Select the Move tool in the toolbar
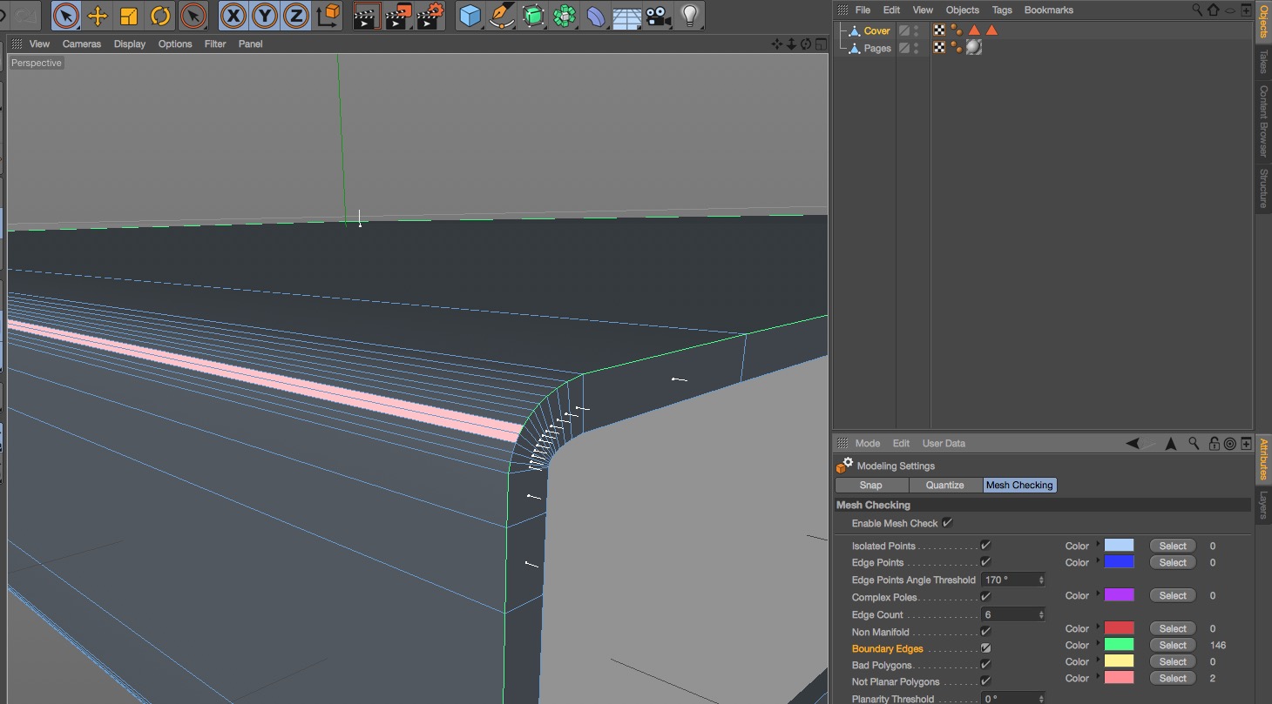 click(x=98, y=16)
